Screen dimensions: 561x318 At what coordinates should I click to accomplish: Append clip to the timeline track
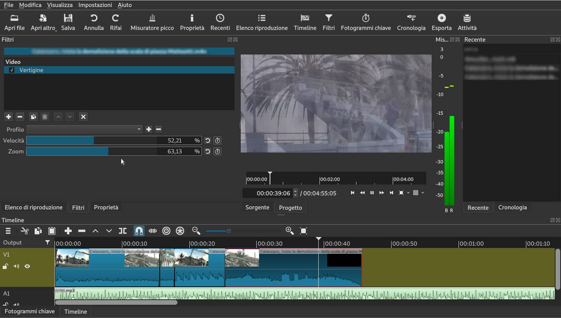point(68,231)
